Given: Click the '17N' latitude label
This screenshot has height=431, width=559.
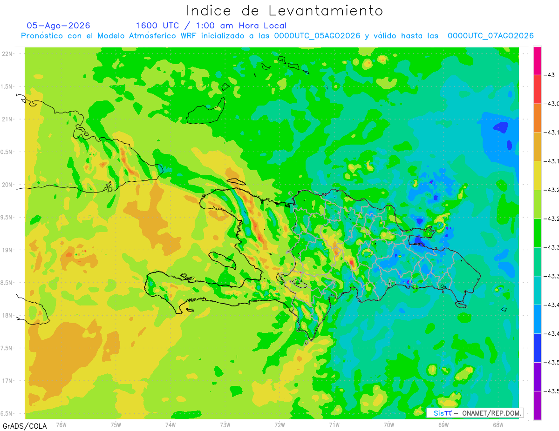Looking at the screenshot, I should (x=7, y=381).
